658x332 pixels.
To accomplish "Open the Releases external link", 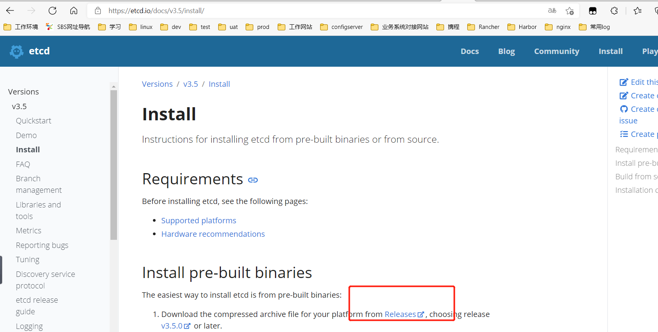I will point(404,314).
